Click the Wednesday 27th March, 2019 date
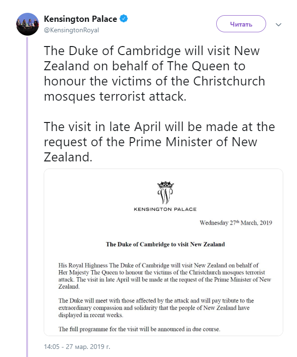This screenshot has height=357, width=297. 235,222
